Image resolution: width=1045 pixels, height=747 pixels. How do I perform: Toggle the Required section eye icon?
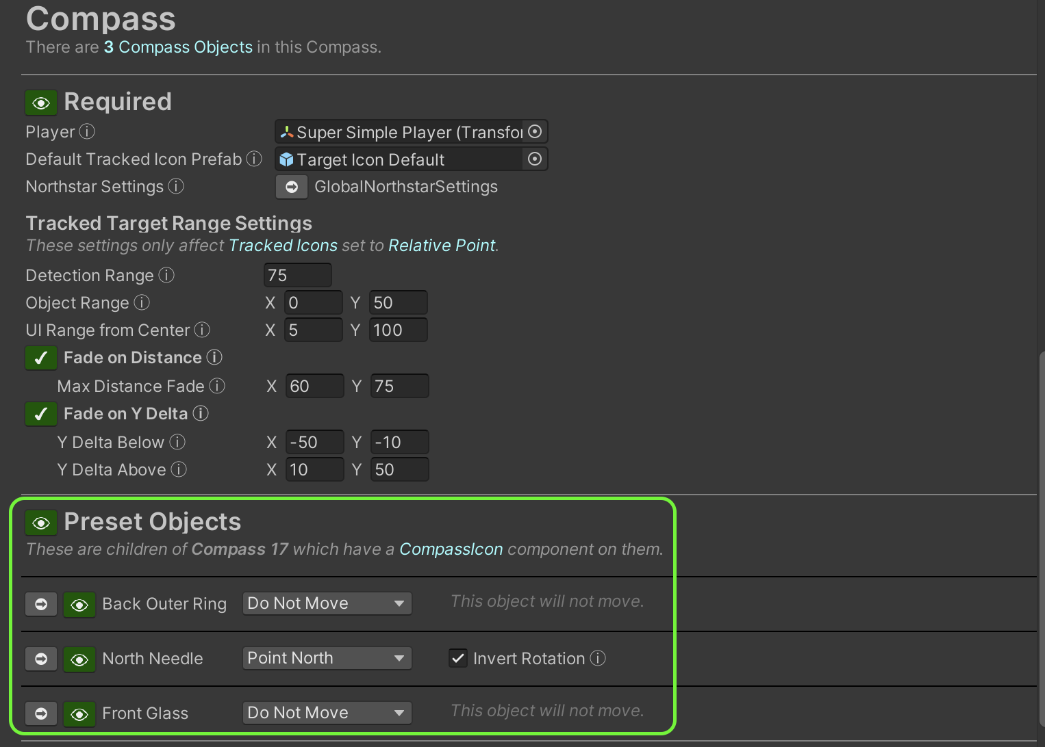[41, 103]
